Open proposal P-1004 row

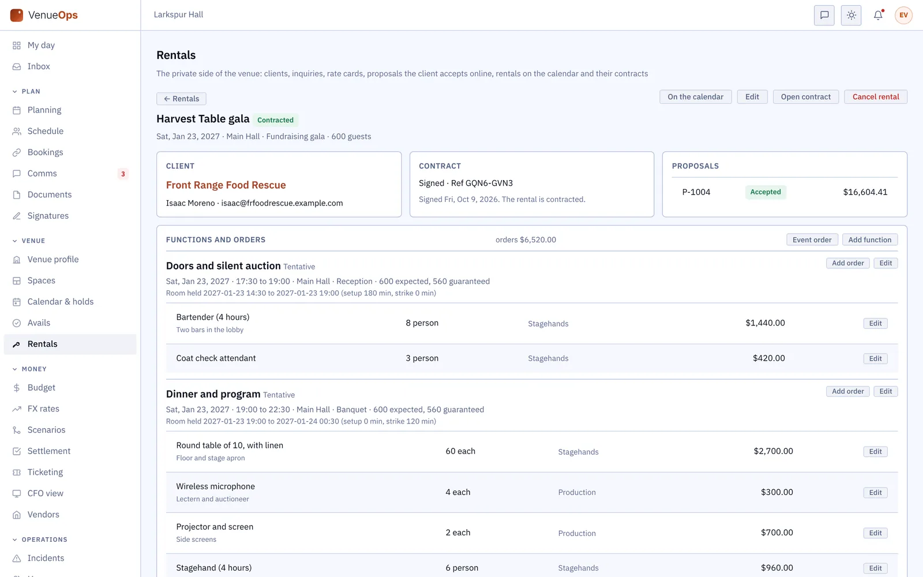tap(785, 192)
